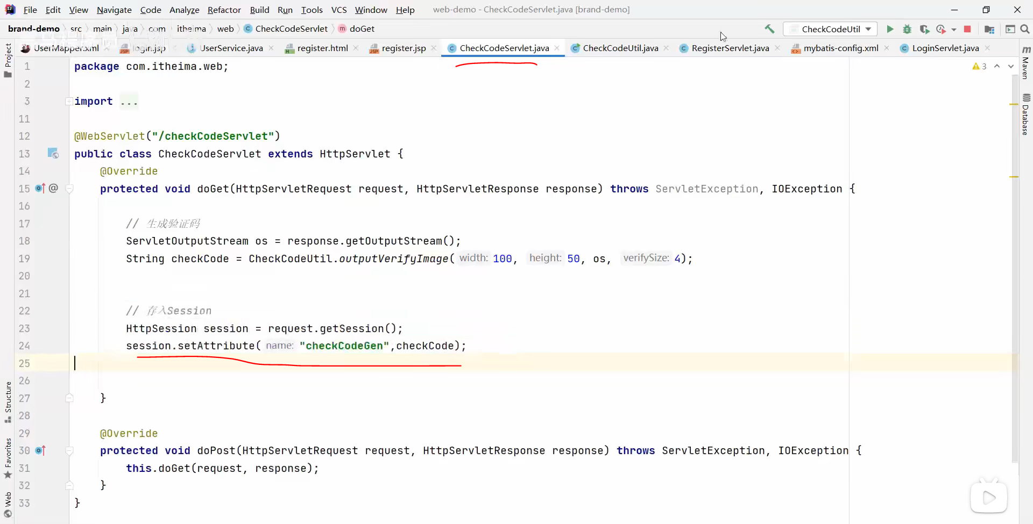Open the Maven tool window
This screenshot has height=524, width=1033.
(1025, 63)
